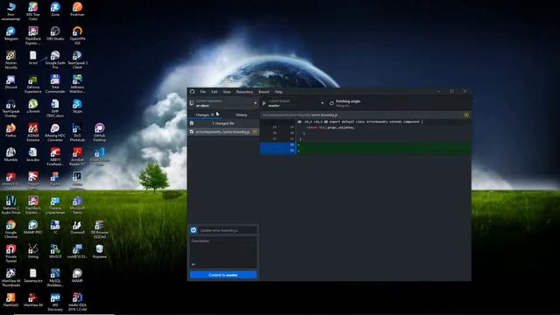Open the uTorrent desktop icon
Image resolution: width=560 pixels, height=315 pixels.
click(33, 107)
